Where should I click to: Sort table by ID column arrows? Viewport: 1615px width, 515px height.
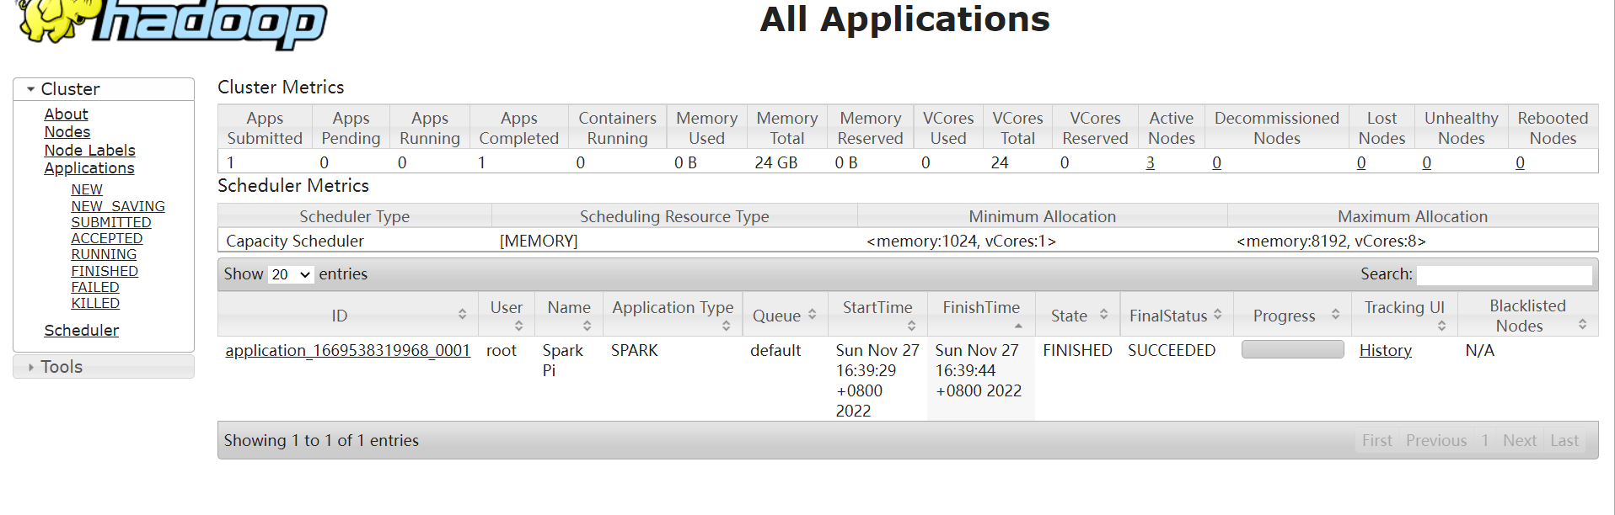tap(462, 315)
